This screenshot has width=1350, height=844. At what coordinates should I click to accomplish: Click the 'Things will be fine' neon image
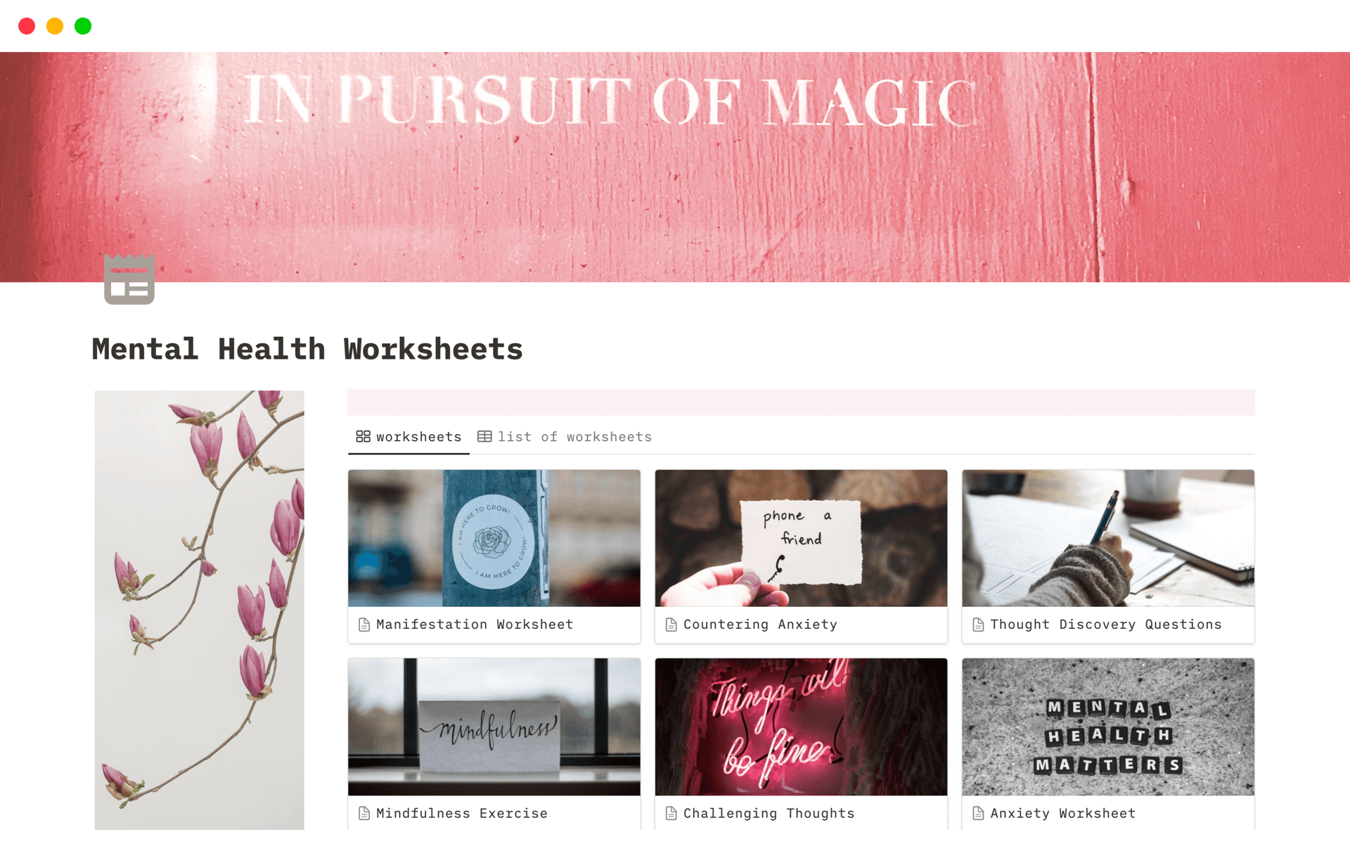(801, 727)
